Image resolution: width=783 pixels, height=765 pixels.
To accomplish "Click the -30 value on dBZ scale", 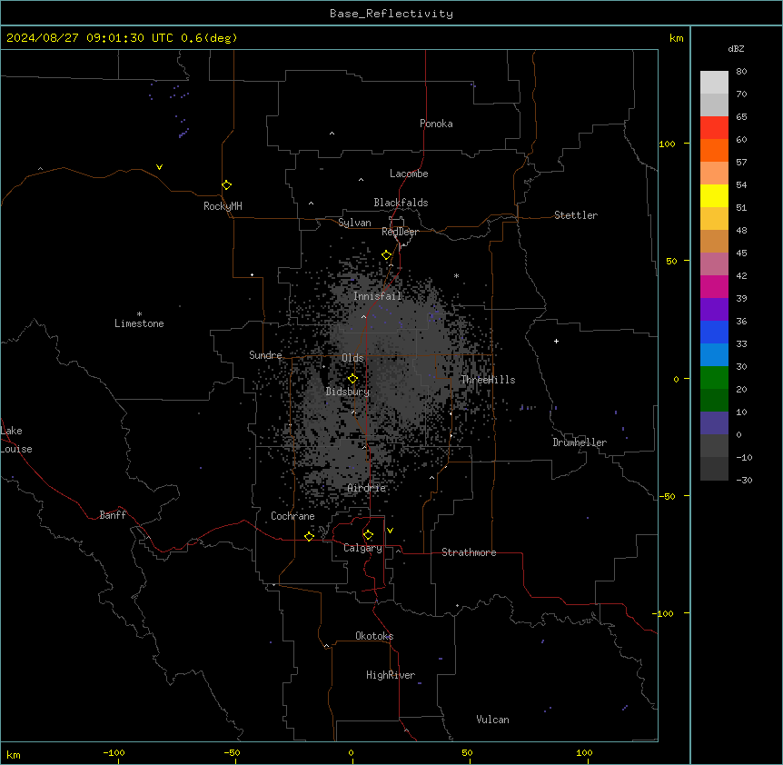I will point(744,480).
